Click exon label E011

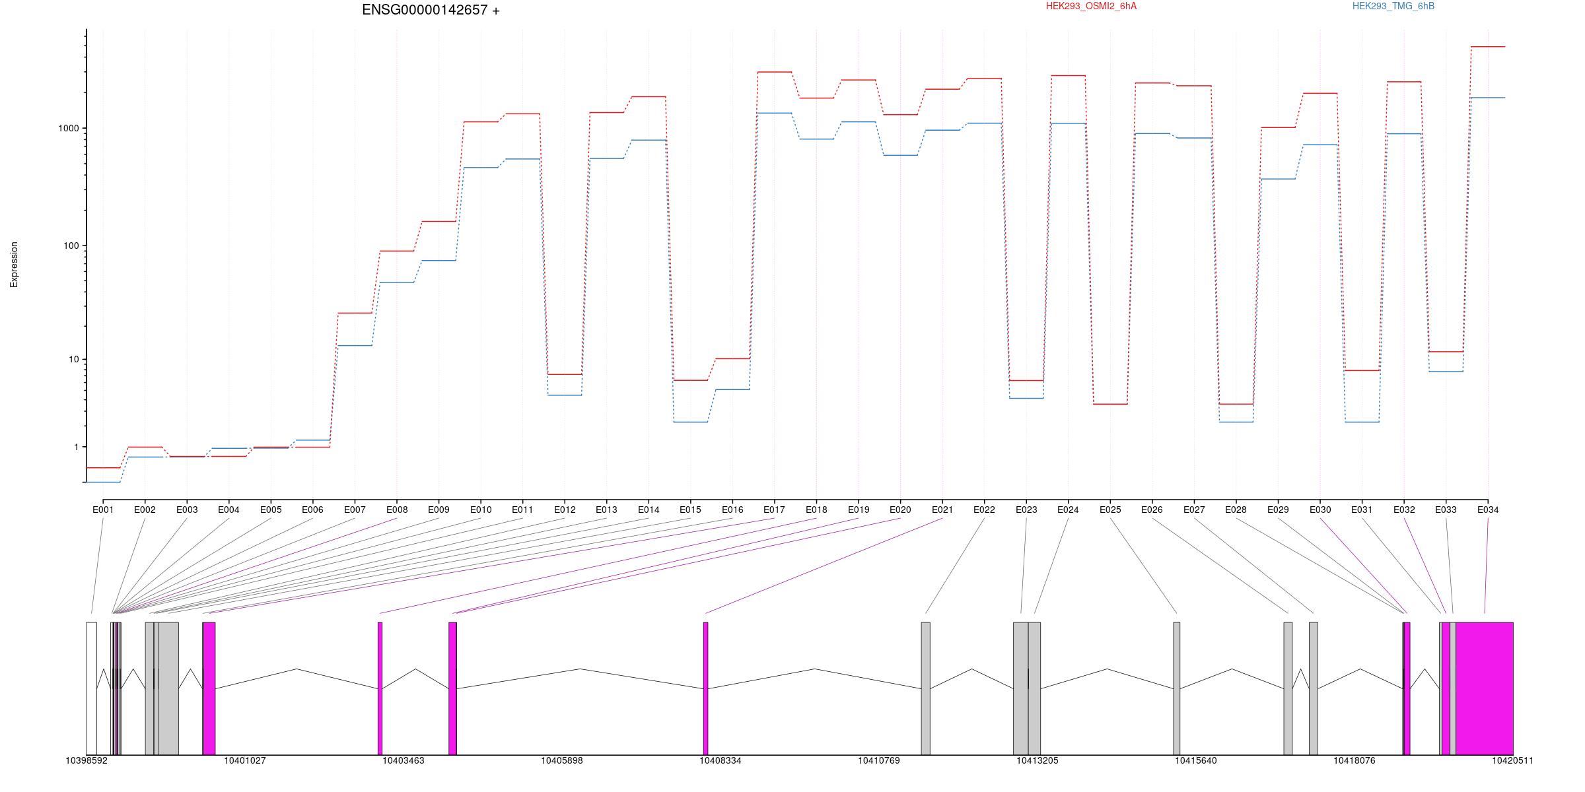coord(522,510)
